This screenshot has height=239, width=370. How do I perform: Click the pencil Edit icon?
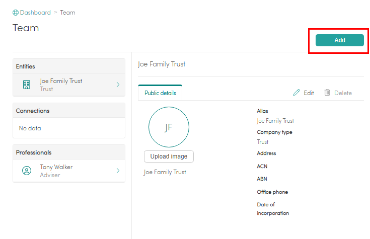click(297, 93)
